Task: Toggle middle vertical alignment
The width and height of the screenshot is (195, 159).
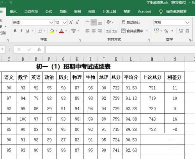Action: pyautogui.click(x=94, y=22)
